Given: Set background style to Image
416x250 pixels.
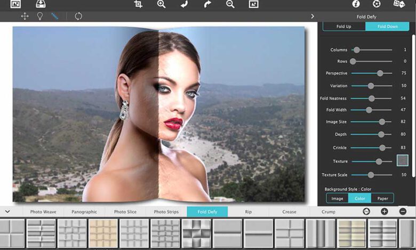Looking at the screenshot, I should click(x=337, y=198).
